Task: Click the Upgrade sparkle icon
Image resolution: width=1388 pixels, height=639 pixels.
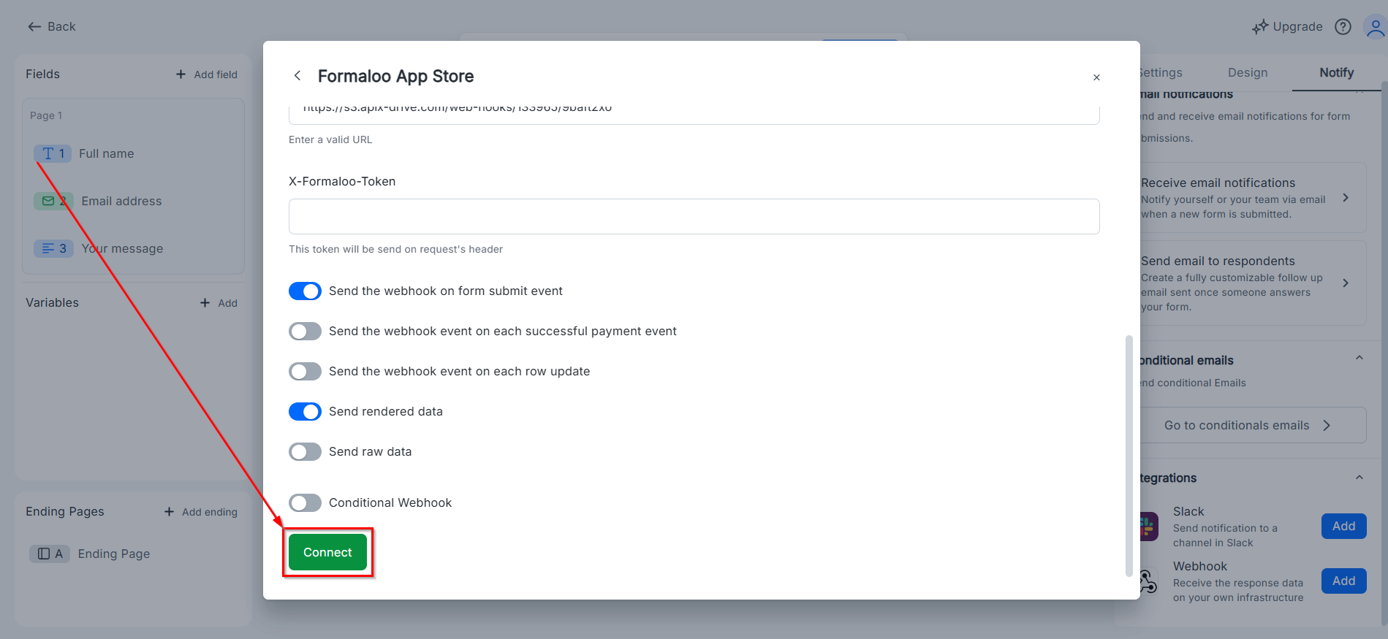Action: (x=1260, y=27)
